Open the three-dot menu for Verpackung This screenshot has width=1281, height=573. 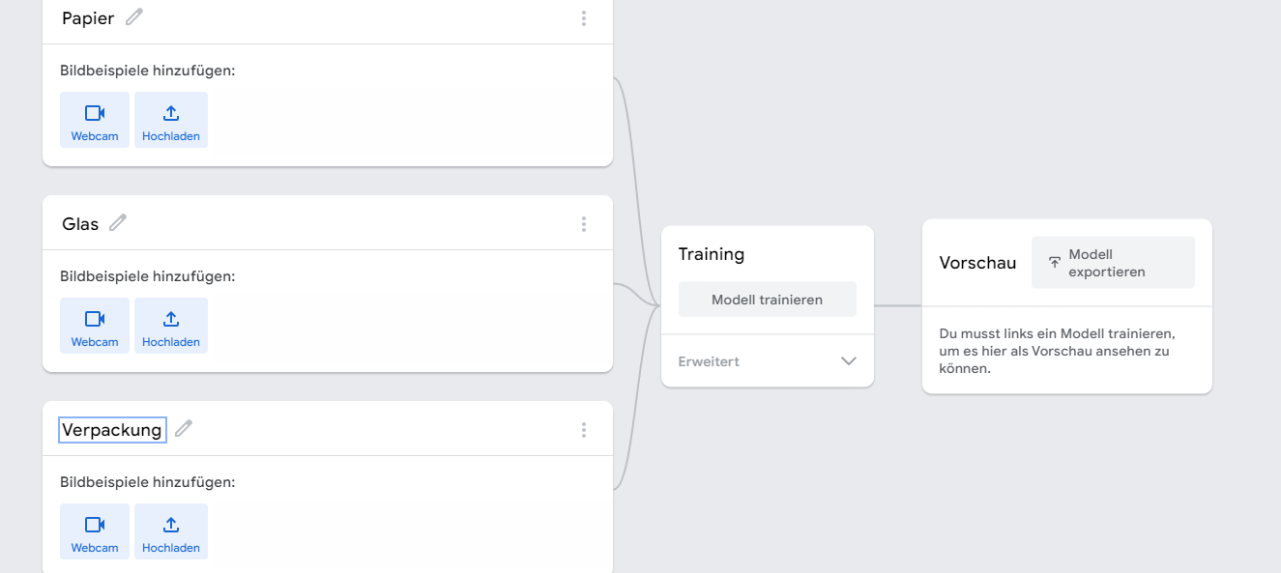(584, 429)
